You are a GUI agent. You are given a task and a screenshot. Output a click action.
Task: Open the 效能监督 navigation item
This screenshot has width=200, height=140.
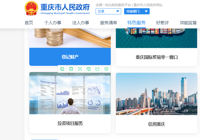(x=188, y=23)
